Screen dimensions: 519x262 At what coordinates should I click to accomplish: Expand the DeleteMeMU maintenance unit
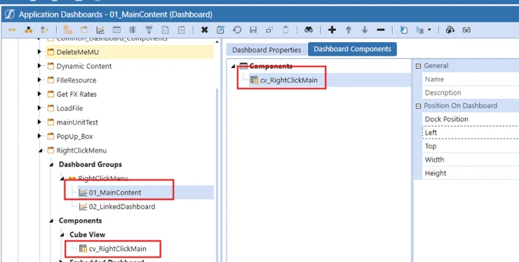(x=39, y=52)
